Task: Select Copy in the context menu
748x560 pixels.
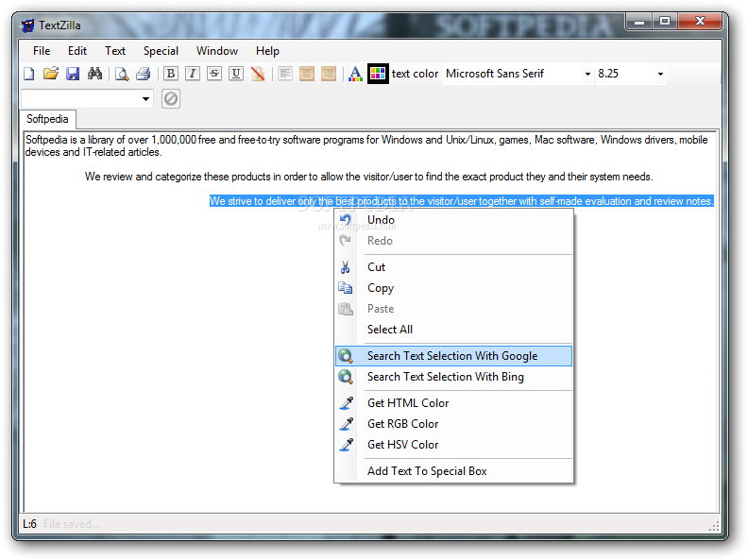Action: pos(453,288)
